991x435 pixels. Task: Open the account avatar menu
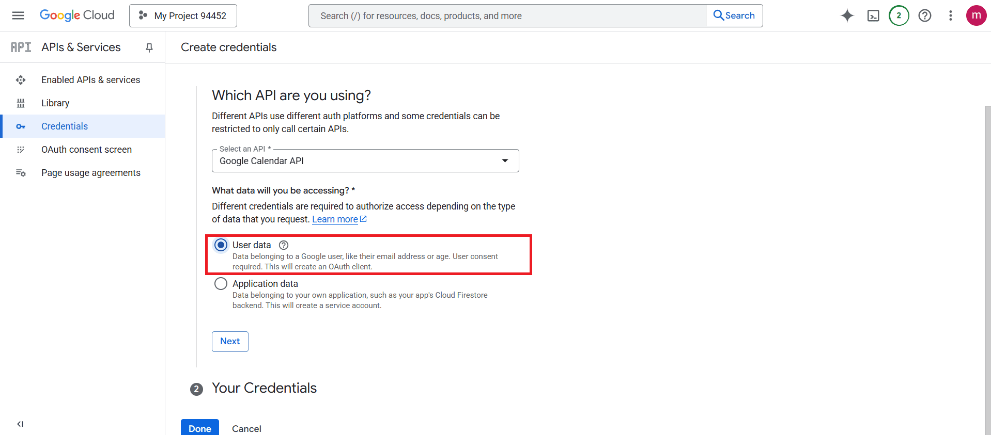pos(976,15)
